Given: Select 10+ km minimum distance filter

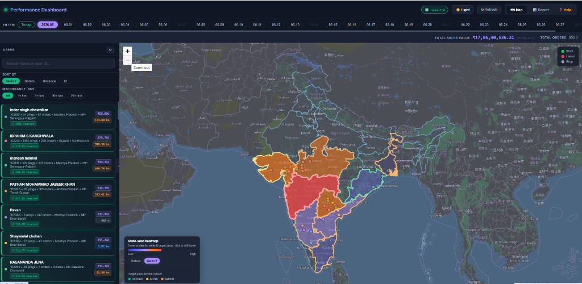Looking at the screenshot, I should (x=57, y=95).
